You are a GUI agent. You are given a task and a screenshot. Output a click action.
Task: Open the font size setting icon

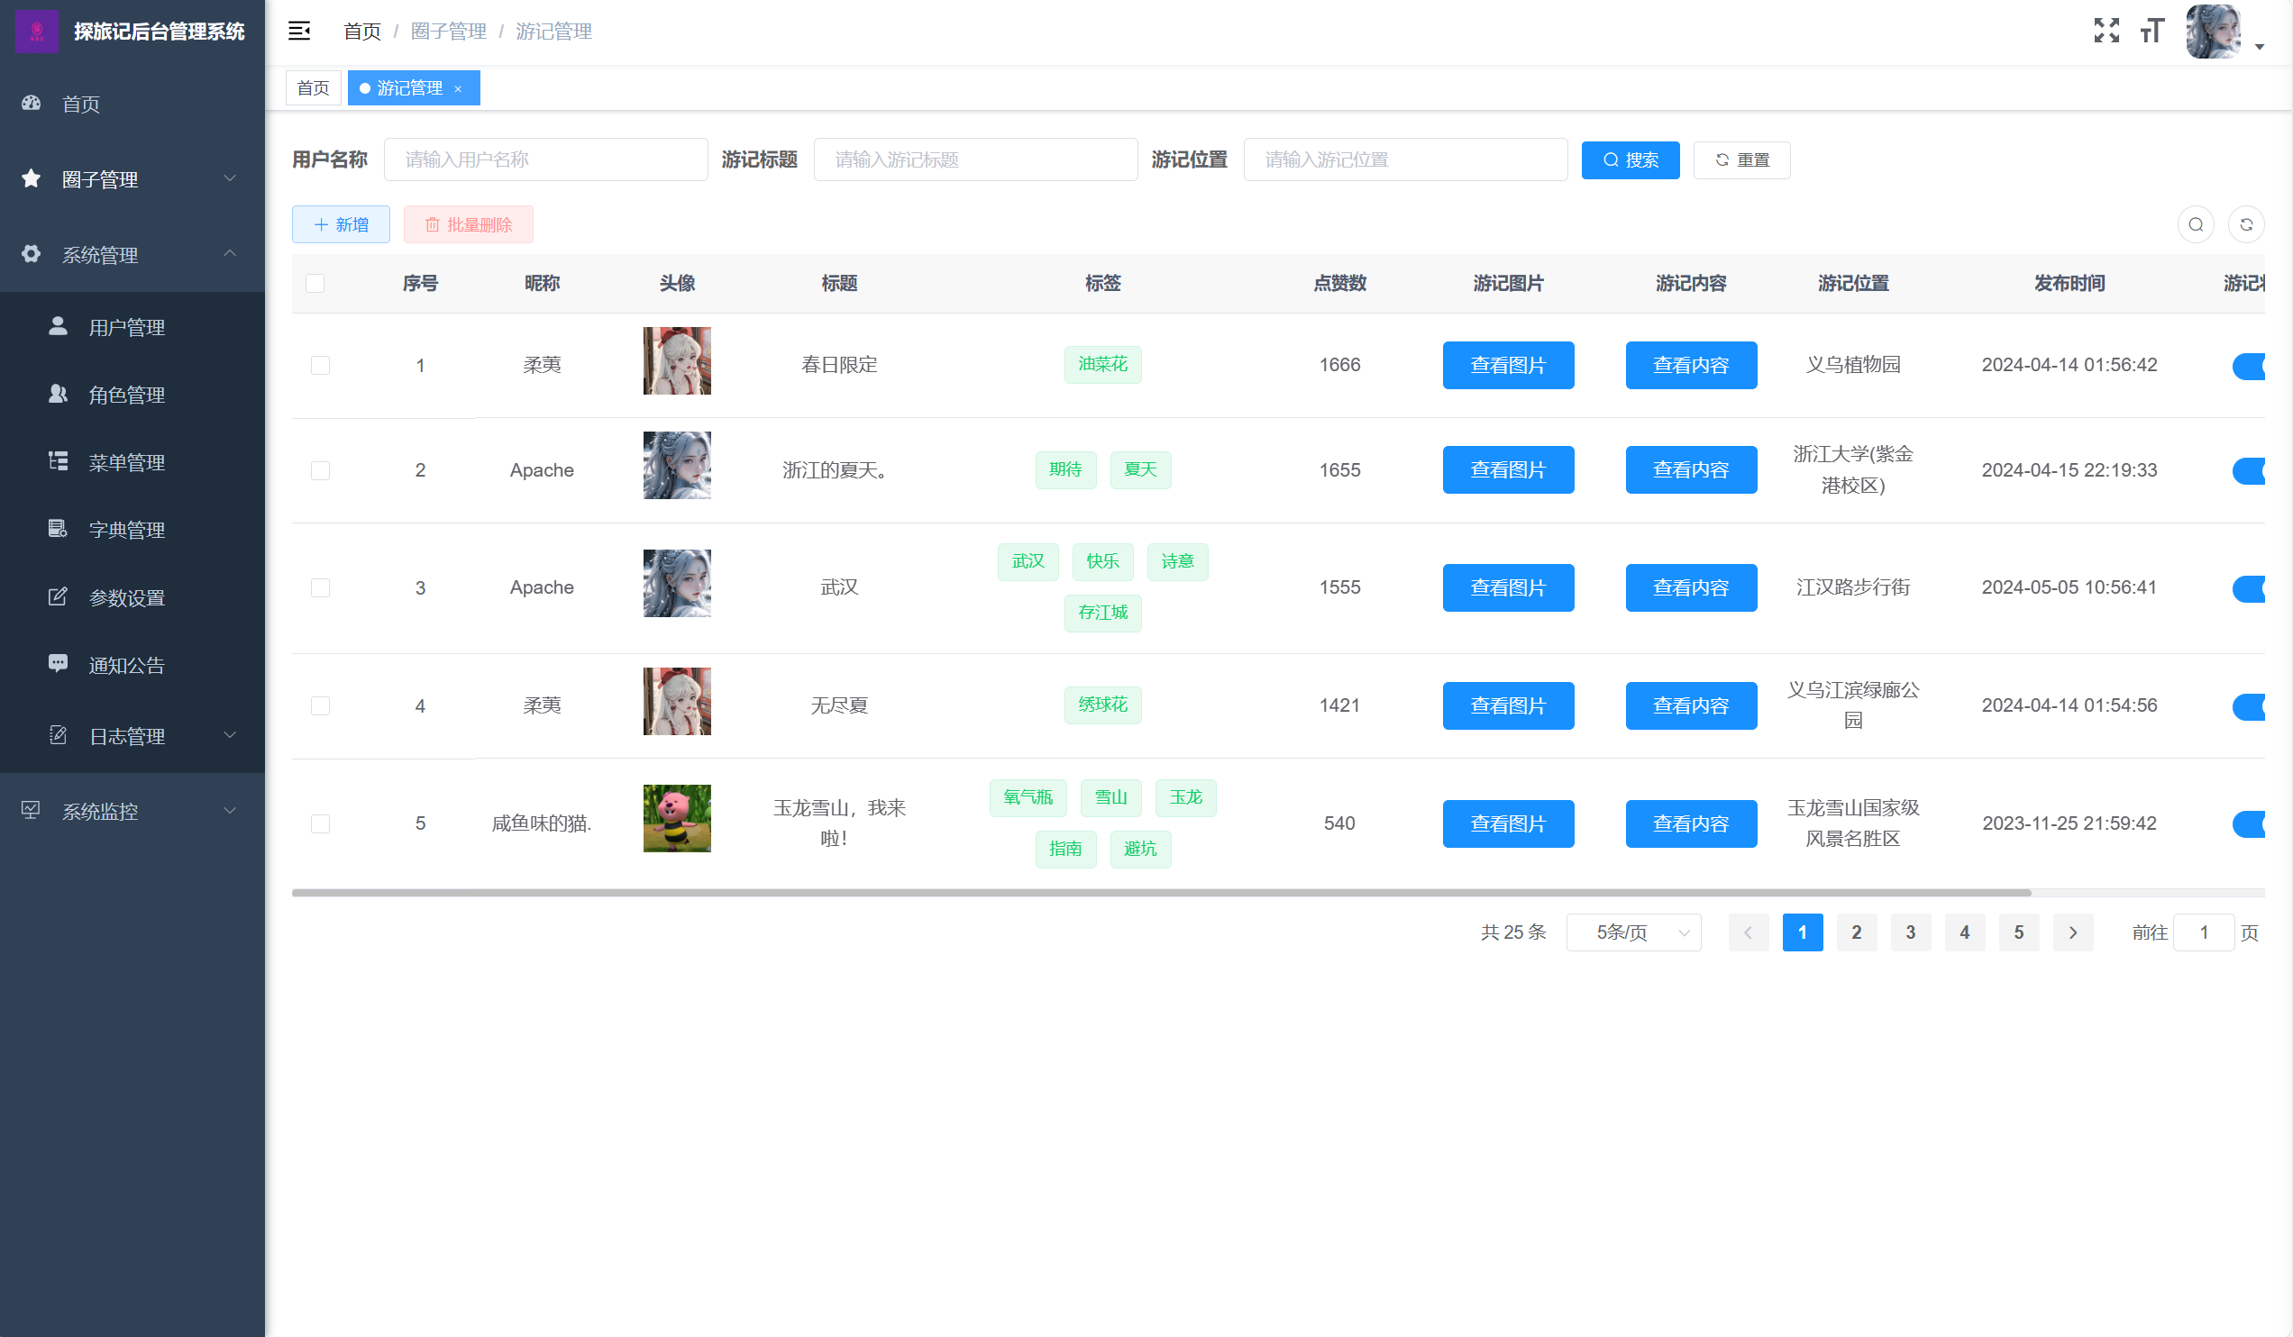click(x=2151, y=31)
